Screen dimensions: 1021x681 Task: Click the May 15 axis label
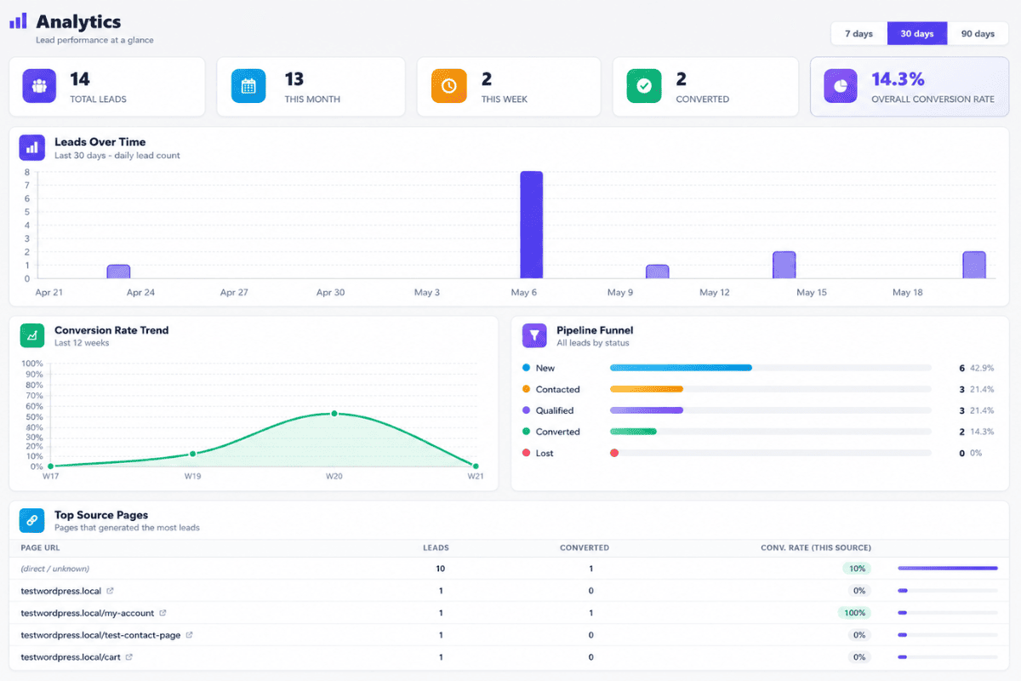click(x=812, y=292)
